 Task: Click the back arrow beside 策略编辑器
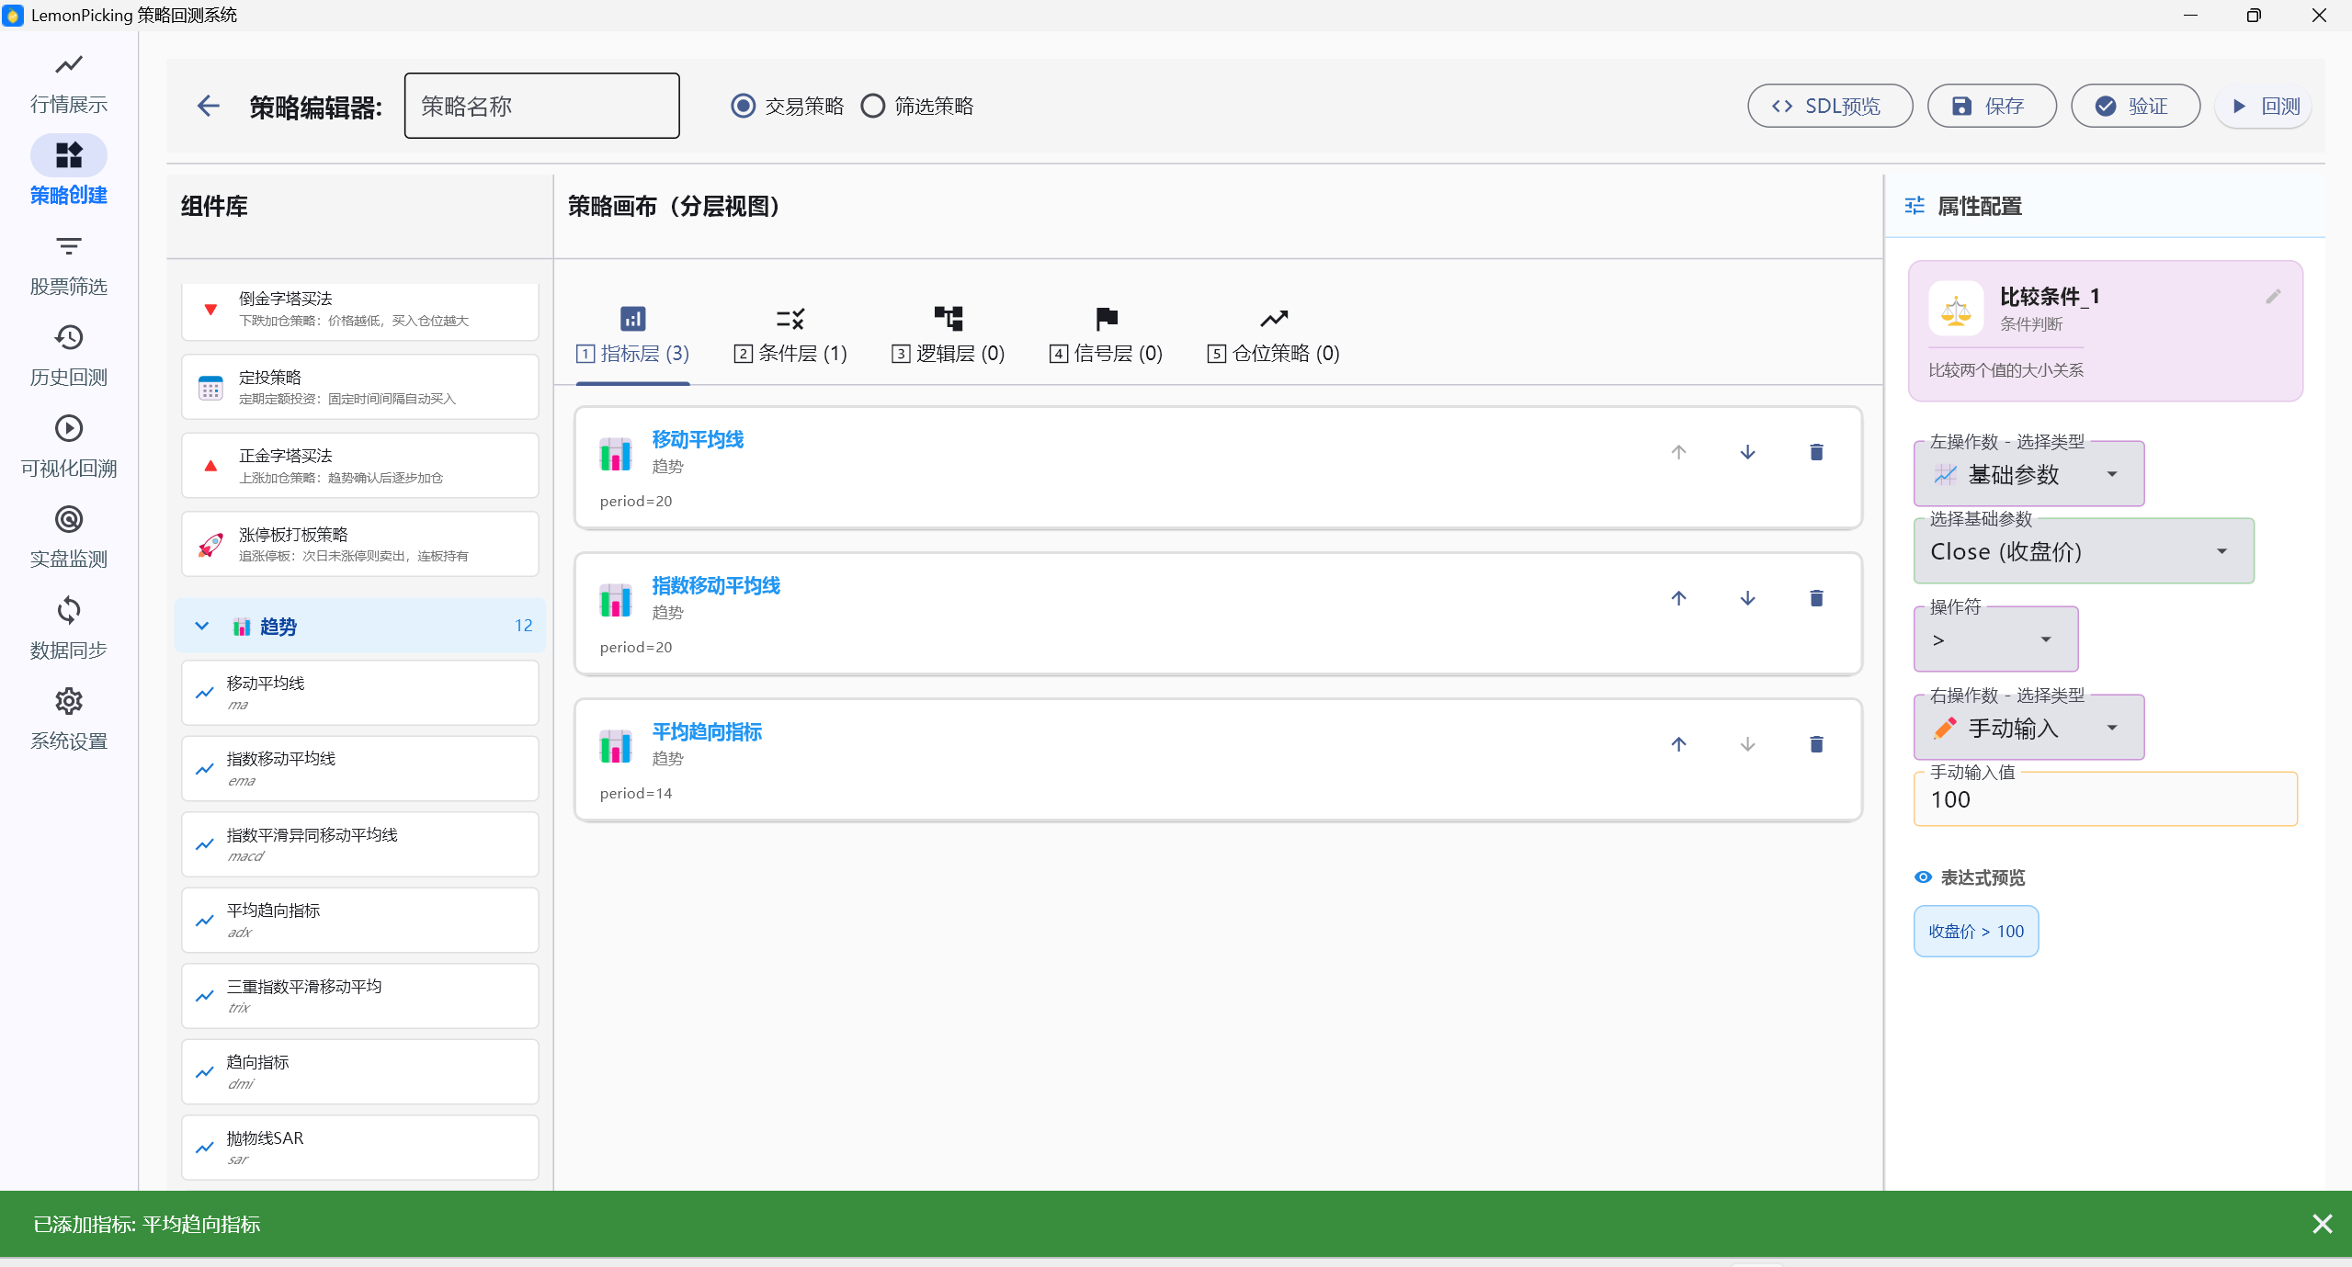pos(209,106)
